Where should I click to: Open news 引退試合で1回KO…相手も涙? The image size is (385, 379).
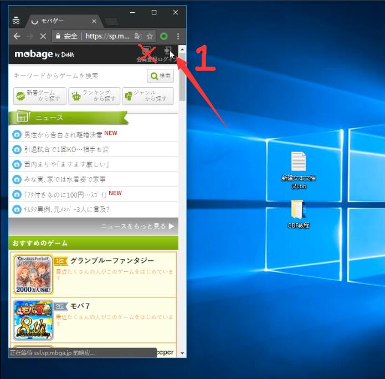pos(66,149)
